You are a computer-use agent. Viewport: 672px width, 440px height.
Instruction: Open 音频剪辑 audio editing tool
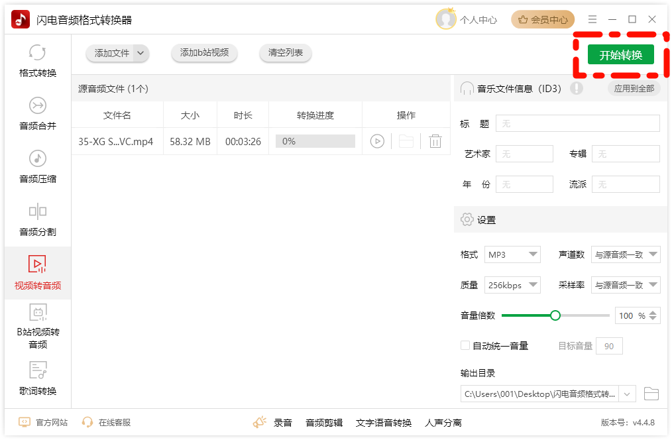tap(324, 423)
